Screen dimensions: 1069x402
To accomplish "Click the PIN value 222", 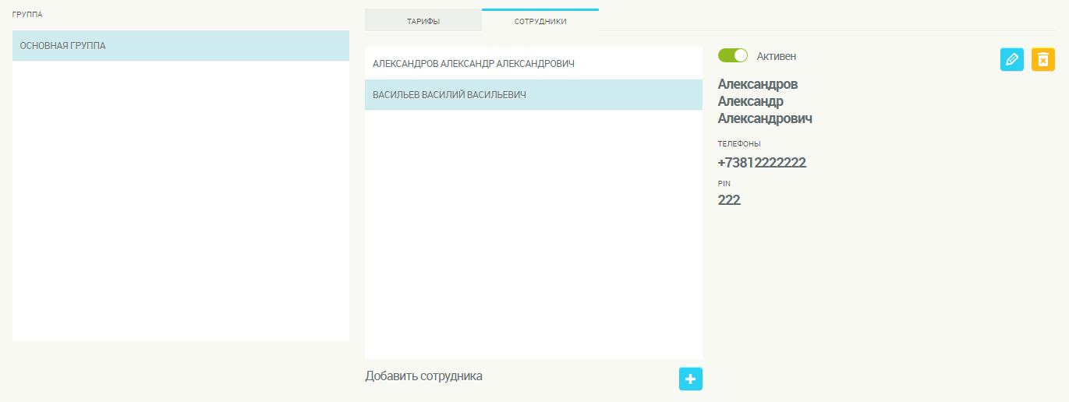I will point(728,200).
